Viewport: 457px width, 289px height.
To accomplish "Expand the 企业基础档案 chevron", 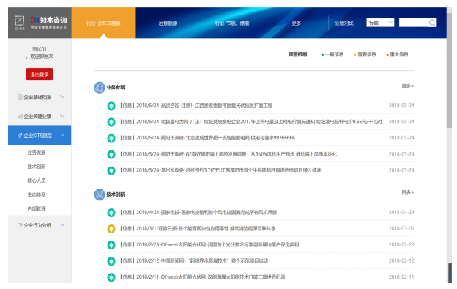I will click(62, 97).
